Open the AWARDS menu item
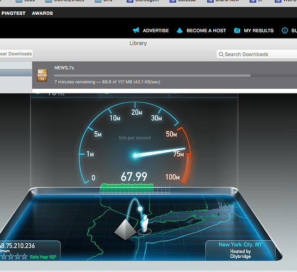Image resolution: width=297 pixels, height=272 pixels. click(x=42, y=13)
